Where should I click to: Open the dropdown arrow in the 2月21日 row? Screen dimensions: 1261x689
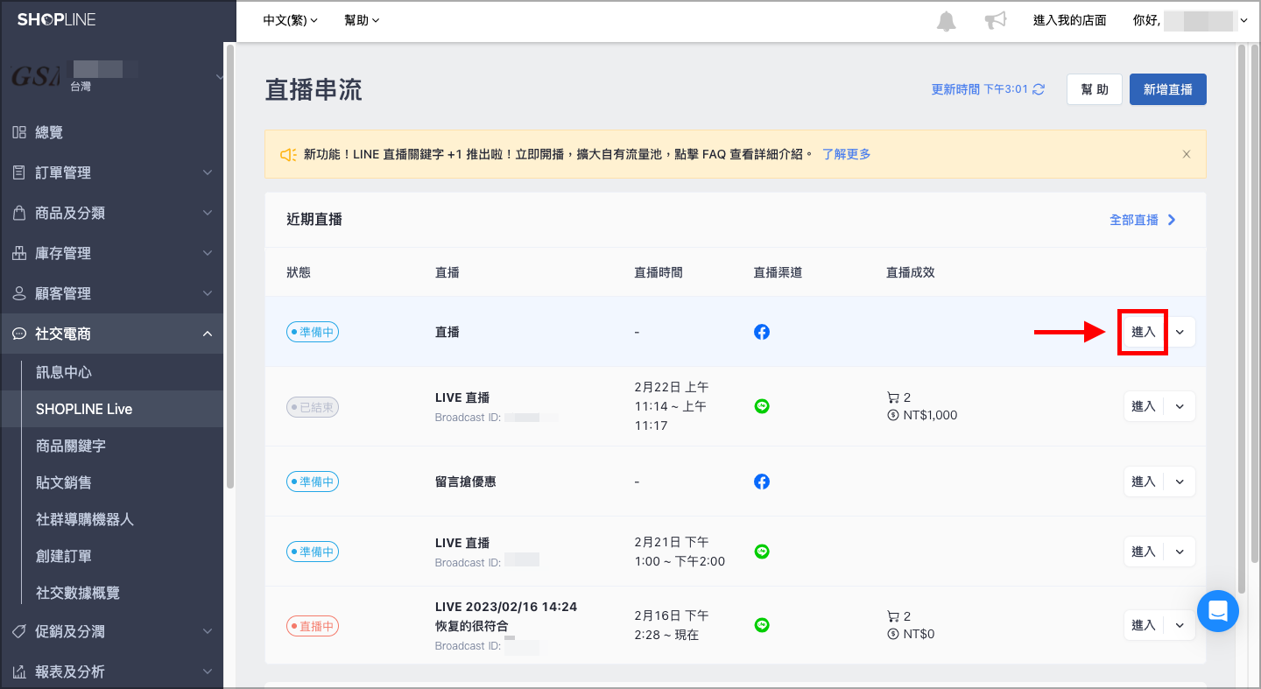(1180, 552)
